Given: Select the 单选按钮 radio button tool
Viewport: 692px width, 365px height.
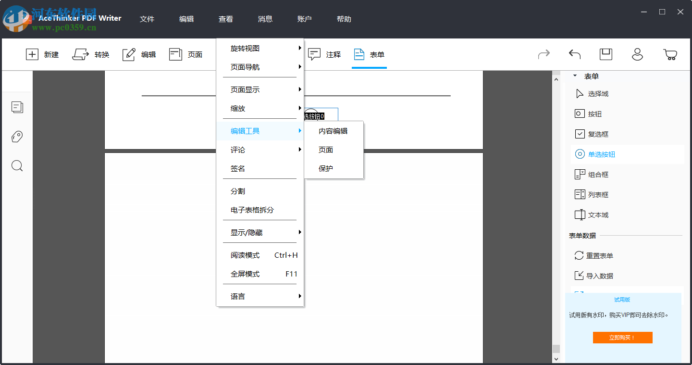Looking at the screenshot, I should coord(602,154).
